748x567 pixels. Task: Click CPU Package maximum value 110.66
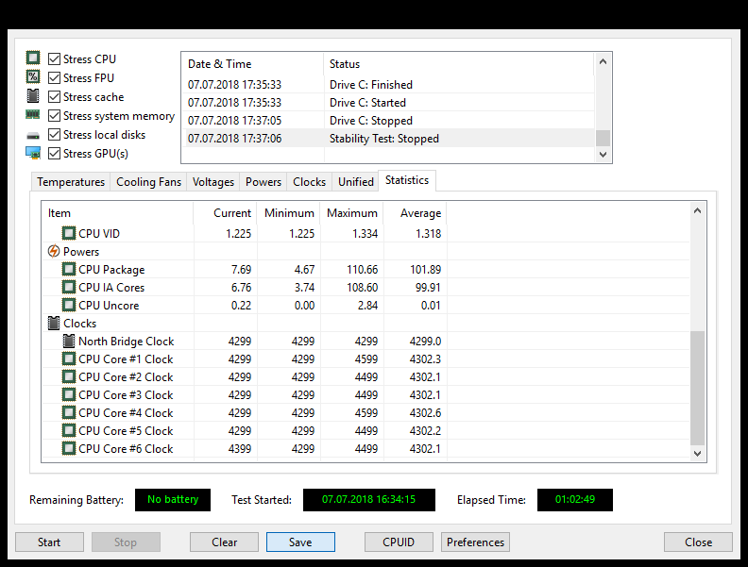pos(362,270)
